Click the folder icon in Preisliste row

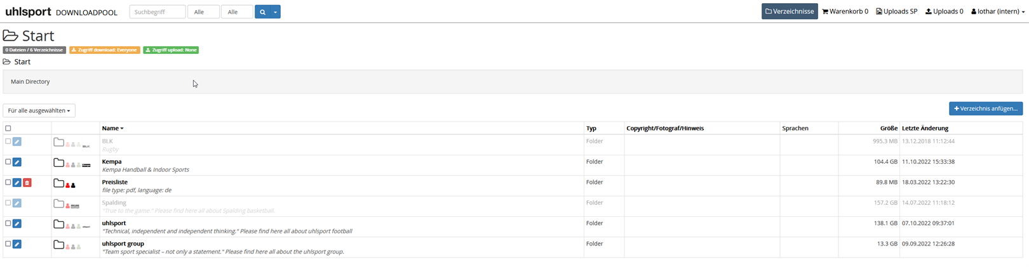point(58,183)
